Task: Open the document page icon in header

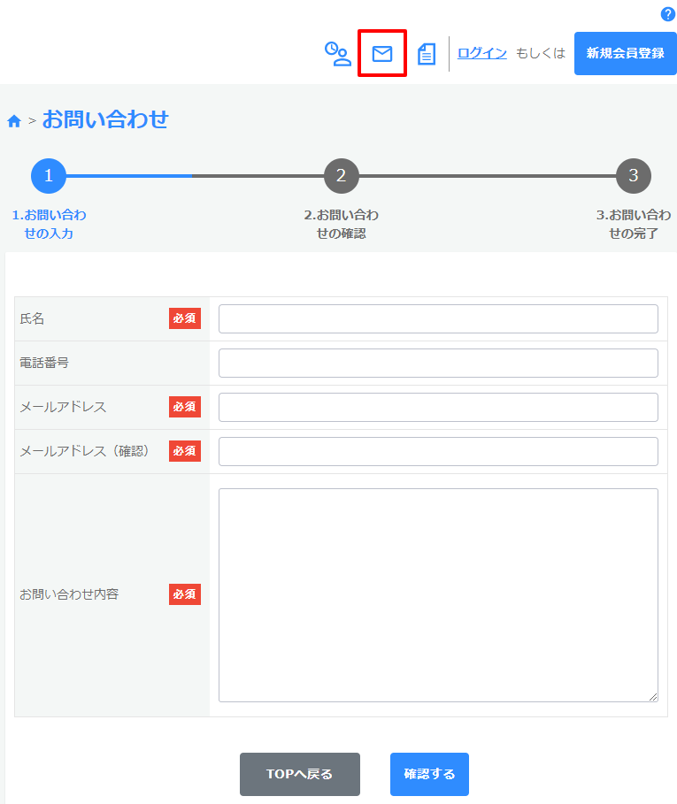Action: click(427, 54)
